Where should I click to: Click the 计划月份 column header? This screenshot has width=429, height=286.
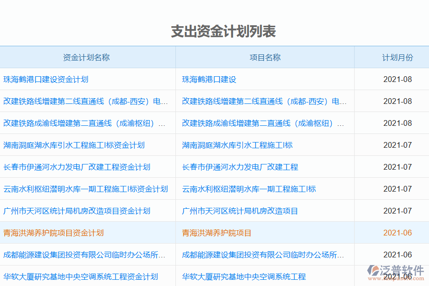(x=398, y=57)
